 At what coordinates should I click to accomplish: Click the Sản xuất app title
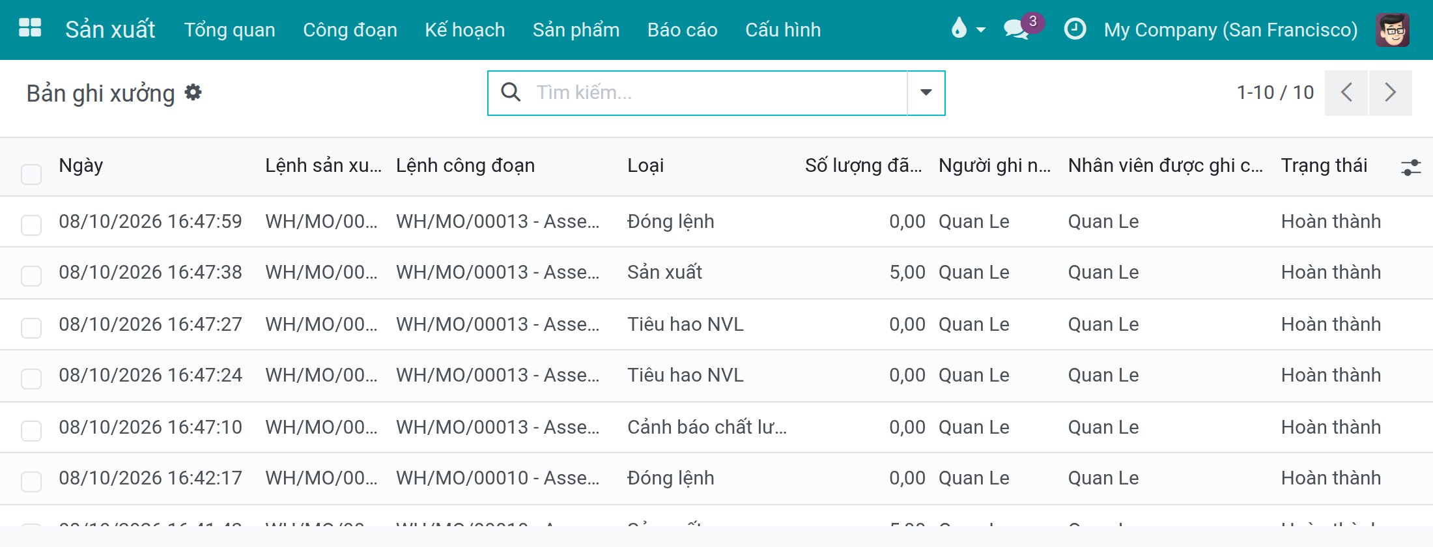point(110,29)
